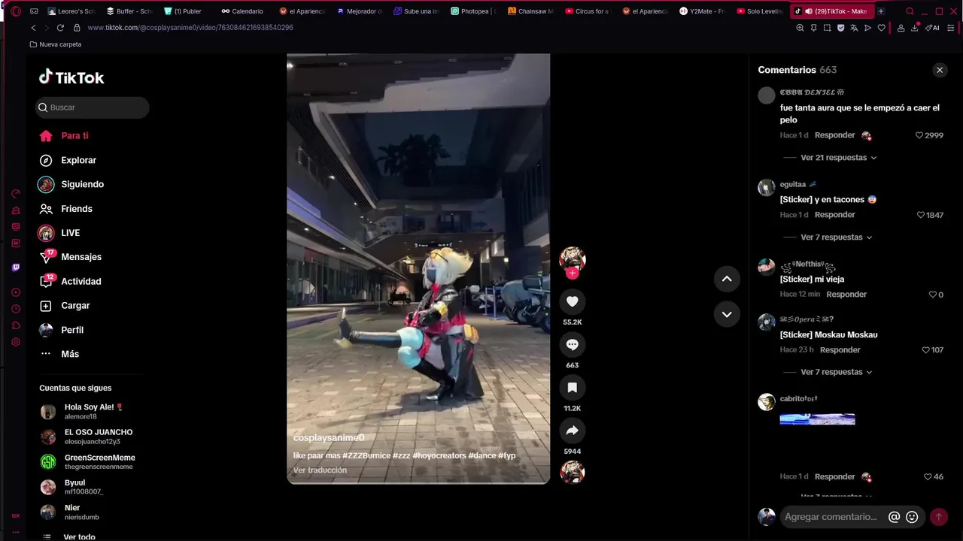The height and width of the screenshot is (541, 963).
Task: Open Friends page
Action: pyautogui.click(x=76, y=209)
